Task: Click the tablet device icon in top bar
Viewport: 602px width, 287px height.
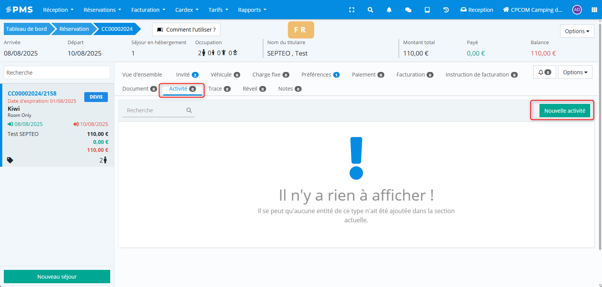Action: (427, 10)
